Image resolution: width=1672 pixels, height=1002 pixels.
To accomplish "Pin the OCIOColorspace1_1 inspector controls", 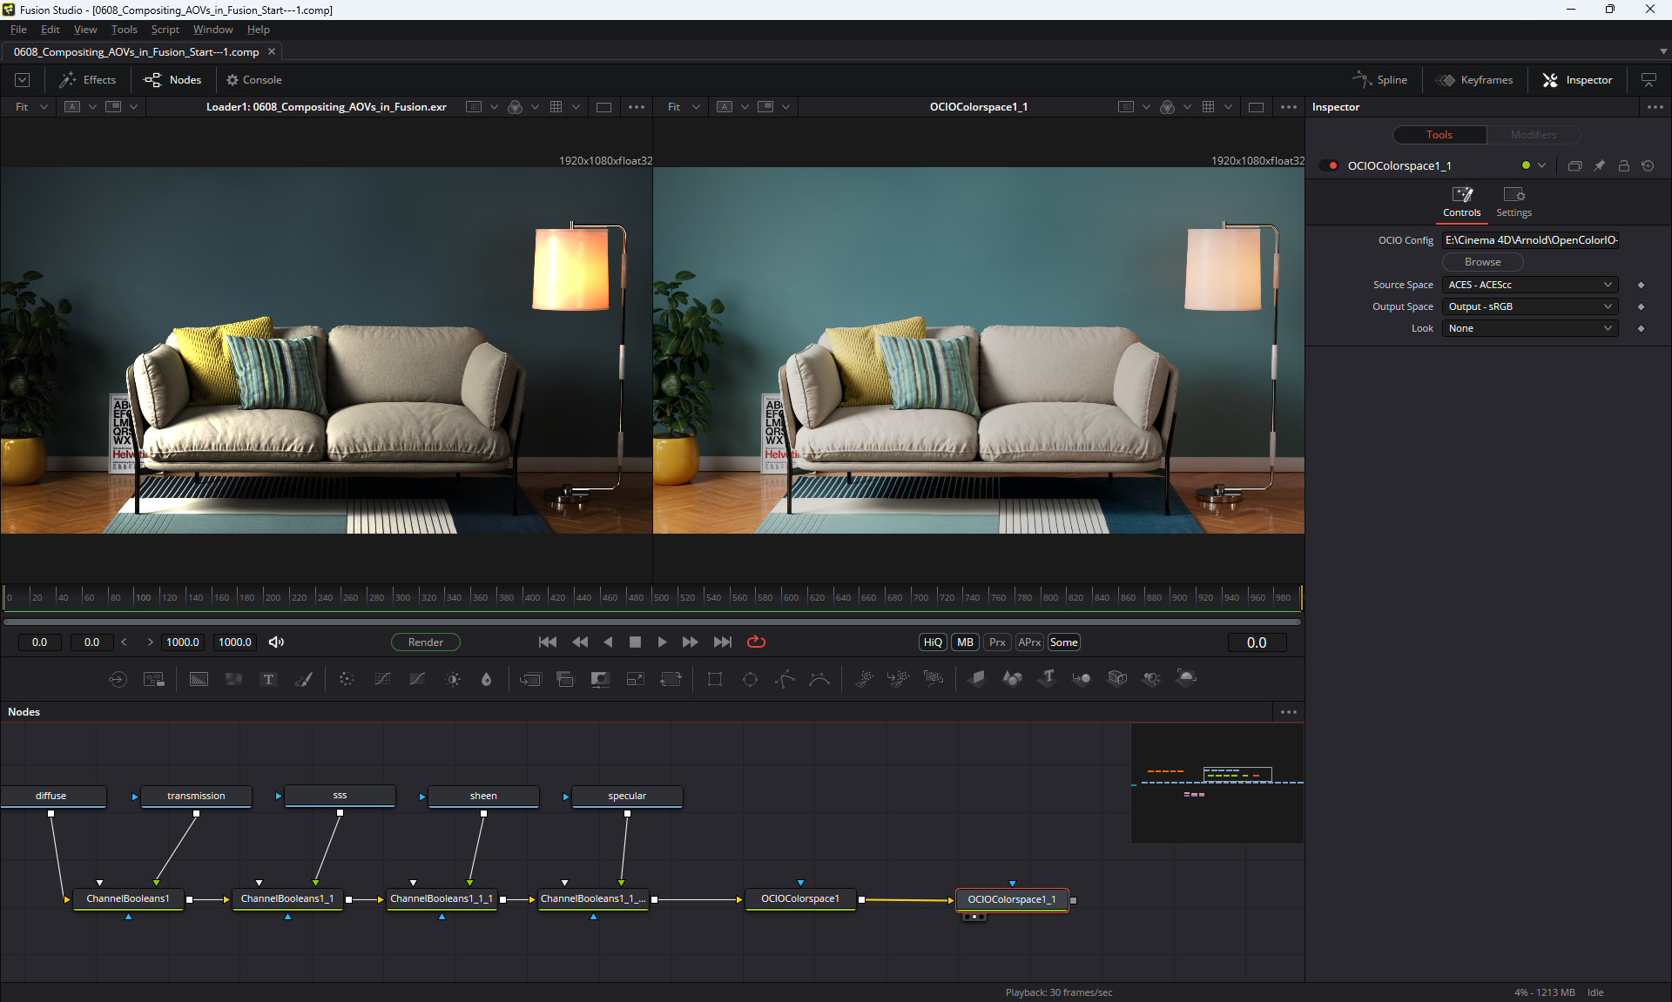I will (1599, 165).
